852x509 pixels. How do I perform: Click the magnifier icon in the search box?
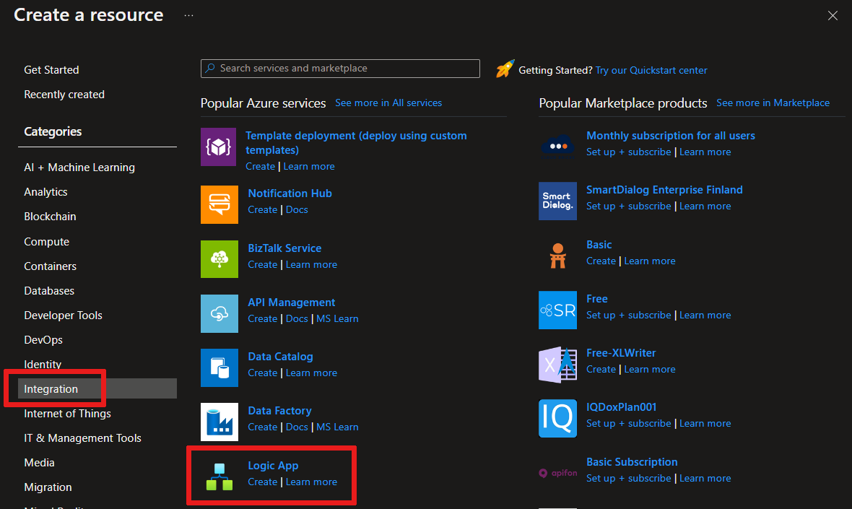click(210, 69)
